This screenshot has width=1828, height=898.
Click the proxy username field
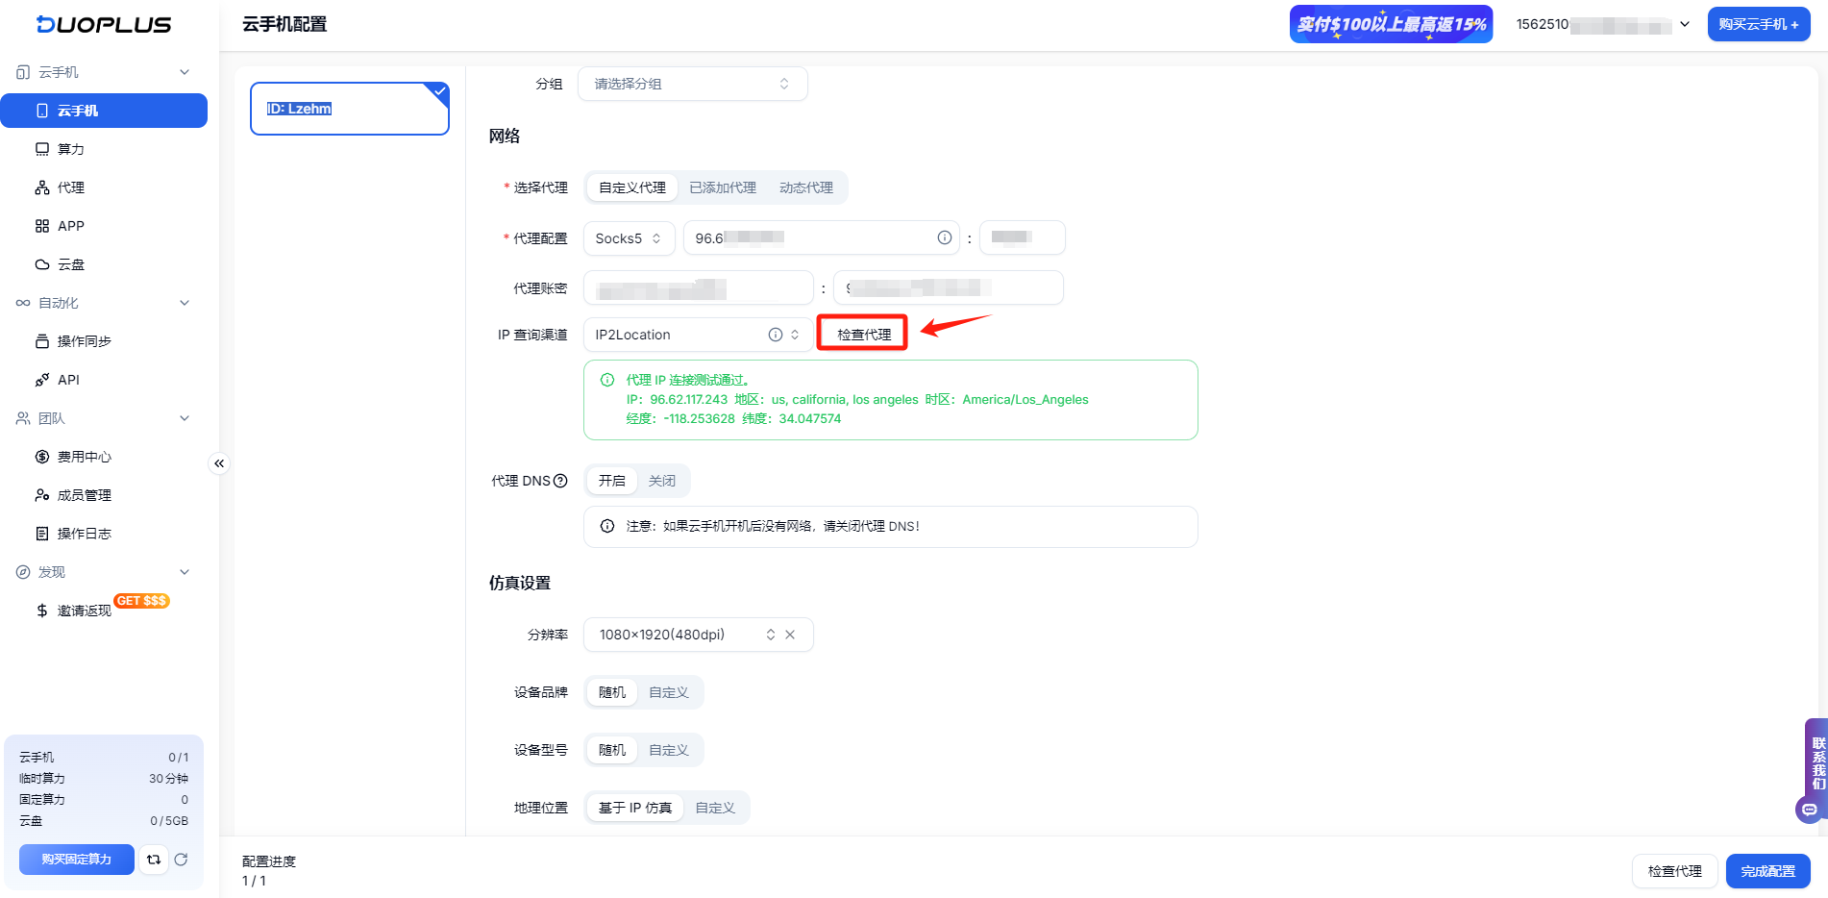[x=699, y=288]
